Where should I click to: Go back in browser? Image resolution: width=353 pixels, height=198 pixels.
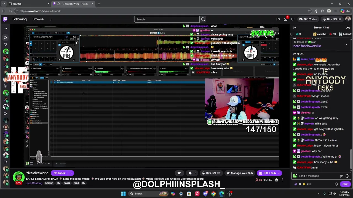[x=4, y=11]
